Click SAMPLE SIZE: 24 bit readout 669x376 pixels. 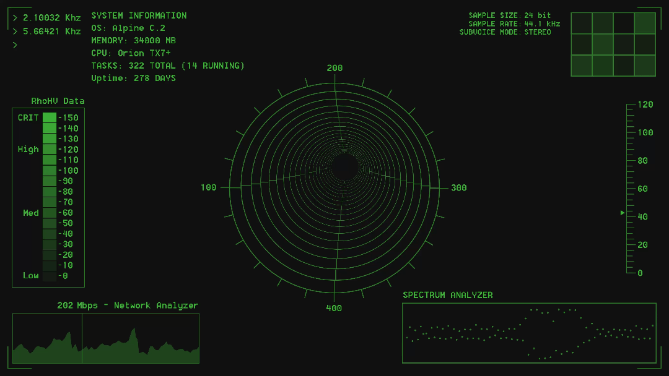pos(509,15)
